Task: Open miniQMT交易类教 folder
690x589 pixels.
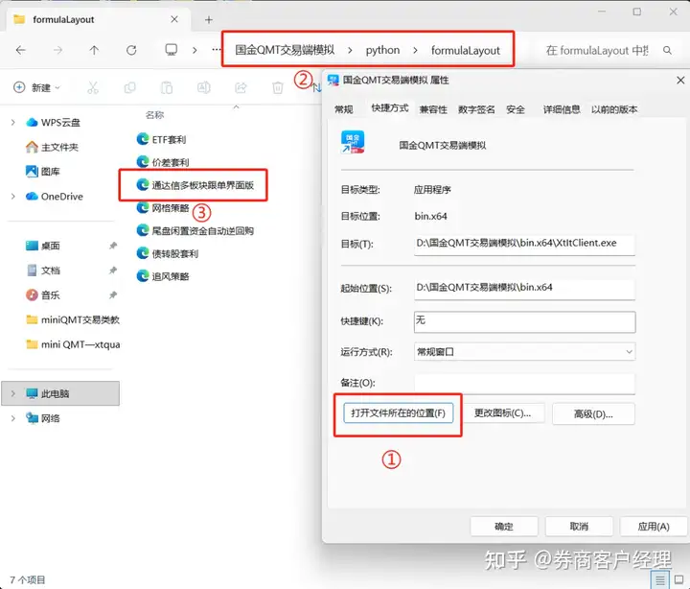Action: (73, 319)
